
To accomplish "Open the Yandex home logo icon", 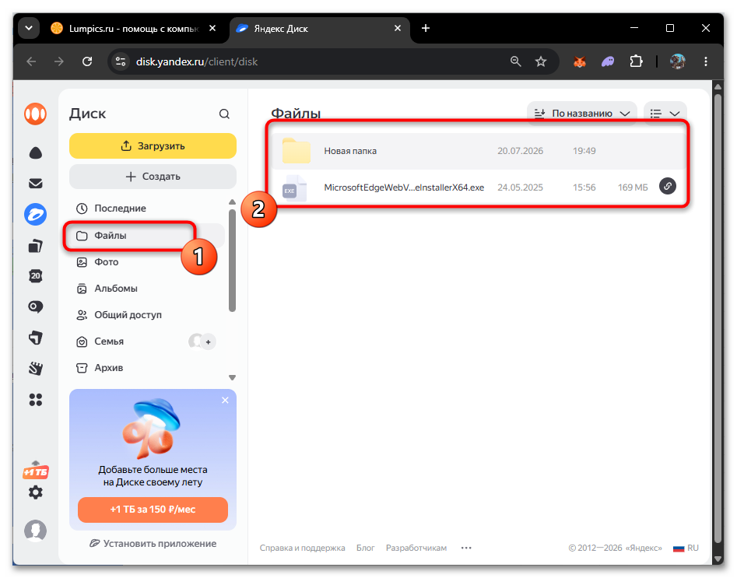I will click(35, 114).
